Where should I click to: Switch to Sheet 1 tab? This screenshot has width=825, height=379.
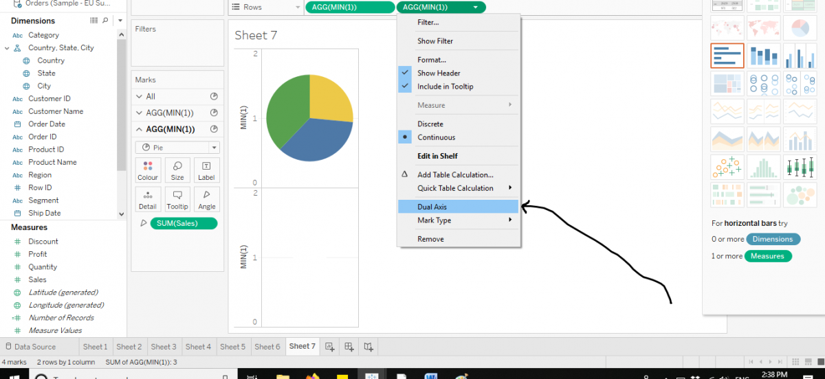click(x=95, y=347)
